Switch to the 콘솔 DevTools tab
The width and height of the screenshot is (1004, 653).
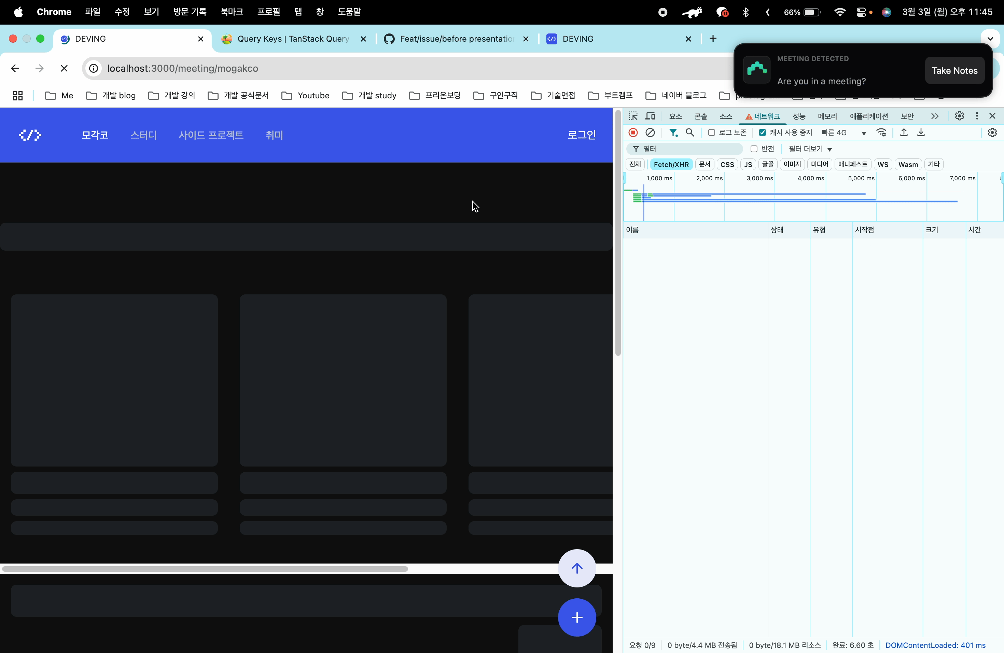[701, 116]
